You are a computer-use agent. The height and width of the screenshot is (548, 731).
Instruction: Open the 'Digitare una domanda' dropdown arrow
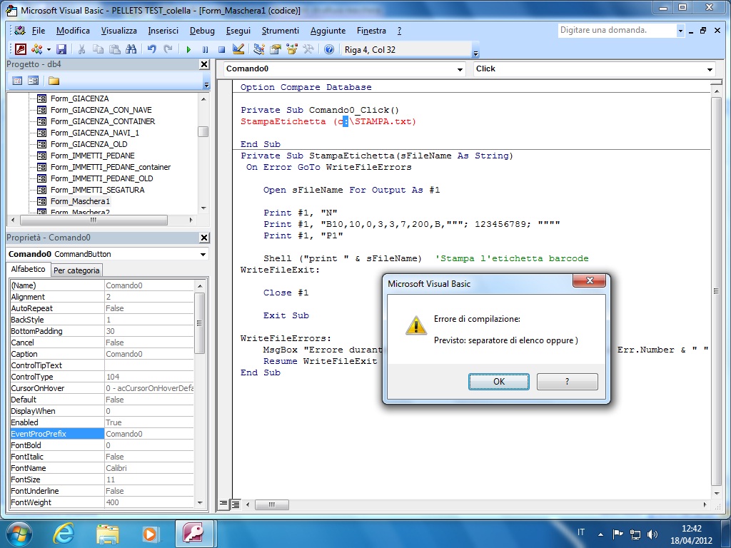680,31
